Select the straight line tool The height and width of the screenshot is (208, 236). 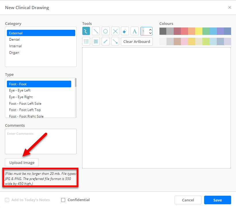(96, 31)
